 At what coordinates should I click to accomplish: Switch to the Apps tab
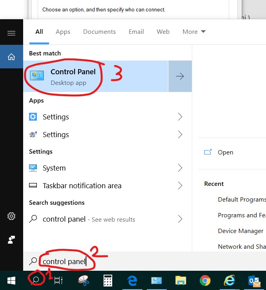[63, 32]
